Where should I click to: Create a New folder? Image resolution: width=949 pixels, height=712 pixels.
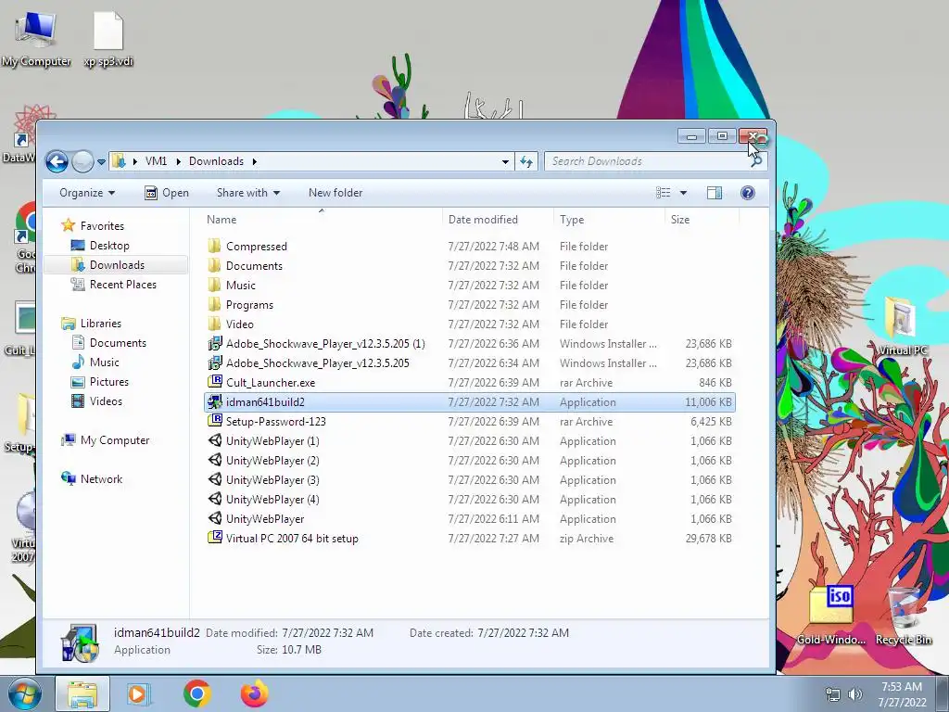point(335,193)
